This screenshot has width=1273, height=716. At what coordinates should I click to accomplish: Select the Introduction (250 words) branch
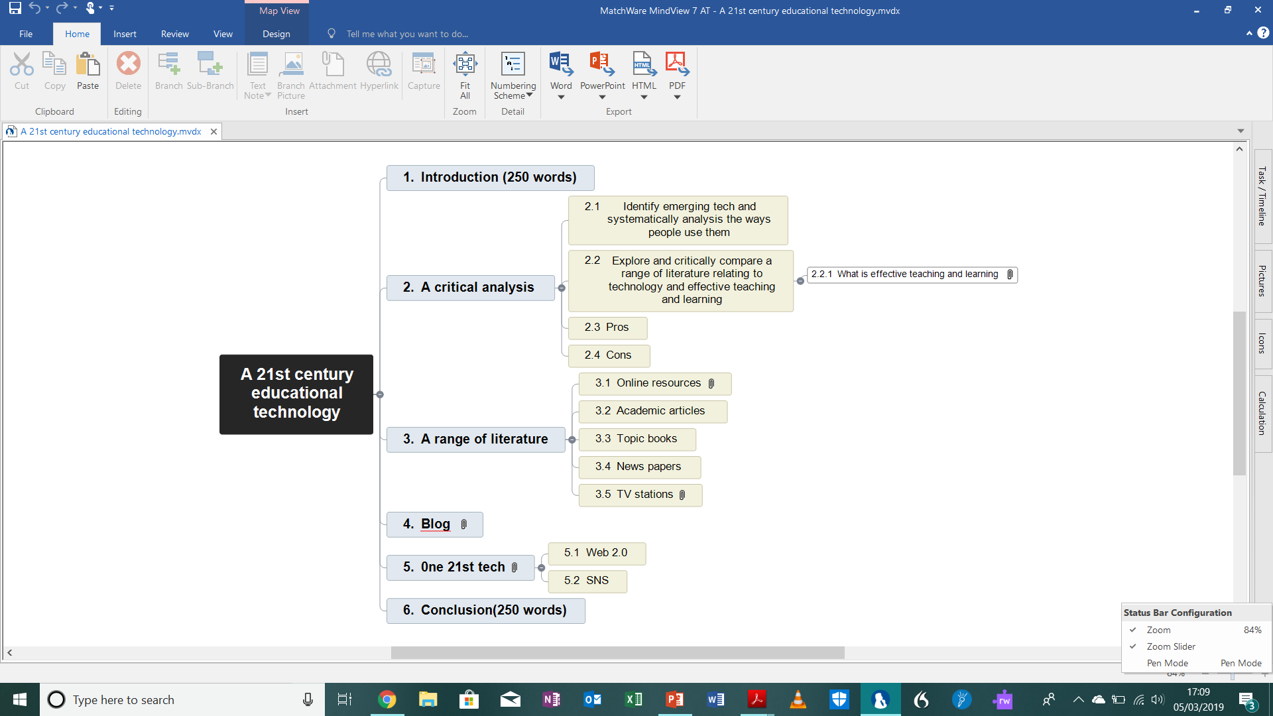pos(490,178)
